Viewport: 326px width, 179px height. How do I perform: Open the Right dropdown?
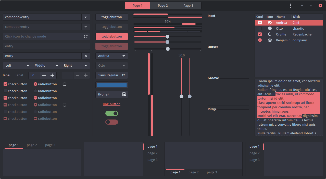point(76,66)
